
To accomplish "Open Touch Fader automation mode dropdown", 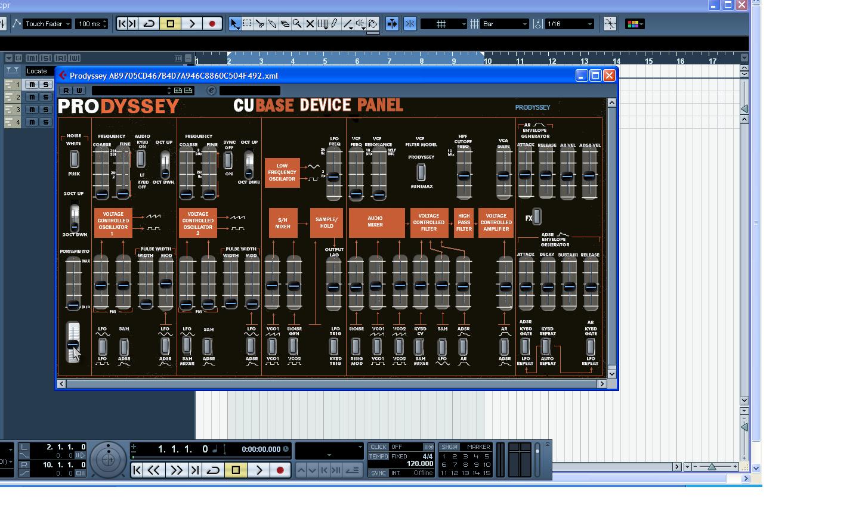I will [47, 24].
